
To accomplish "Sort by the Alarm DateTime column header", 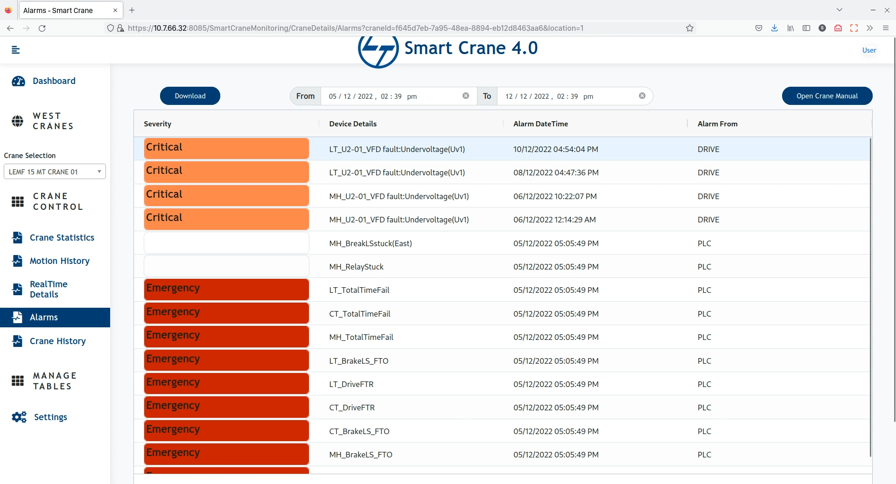I will 540,124.
